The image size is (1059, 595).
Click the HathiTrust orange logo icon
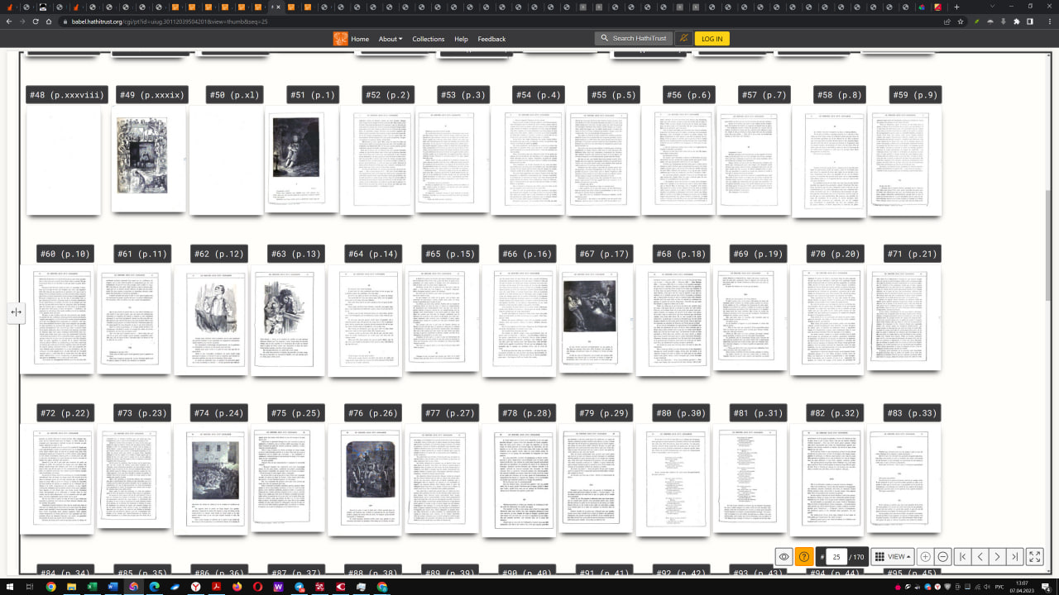click(340, 39)
